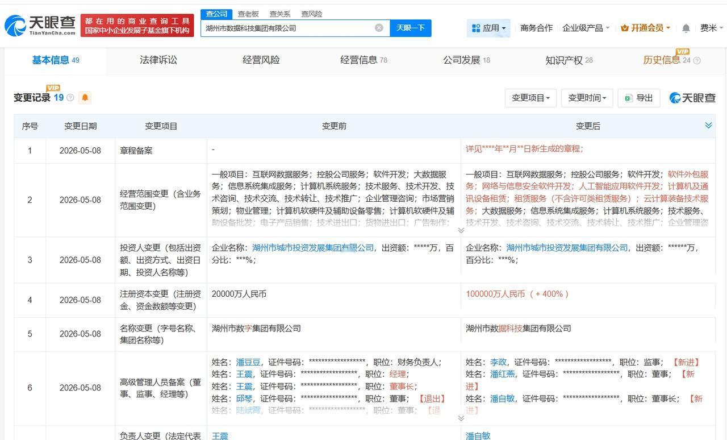
Task: Click the help icon beside 历史信息 24
Action: coord(697,60)
